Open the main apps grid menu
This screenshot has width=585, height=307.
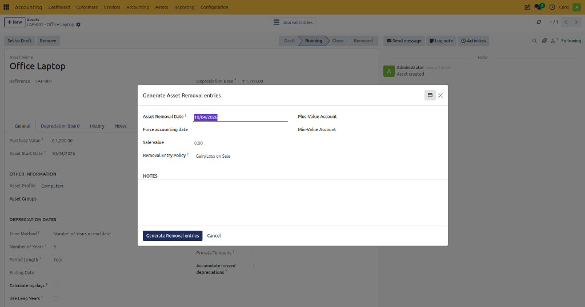tap(6, 7)
